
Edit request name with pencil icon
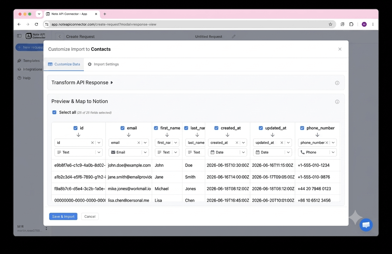[x=233, y=37]
